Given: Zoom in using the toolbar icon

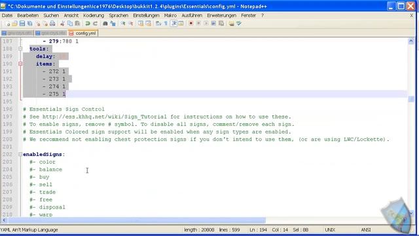Looking at the screenshot, I should 123,24.
